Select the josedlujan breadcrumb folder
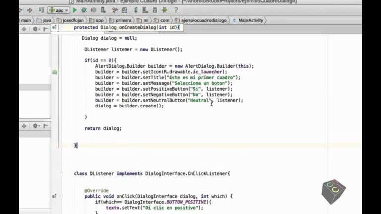Viewport: 381px width, 214px height. tap(70, 20)
